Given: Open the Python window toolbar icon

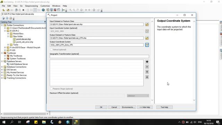Looking at the screenshot, I should (x=59, y=10).
